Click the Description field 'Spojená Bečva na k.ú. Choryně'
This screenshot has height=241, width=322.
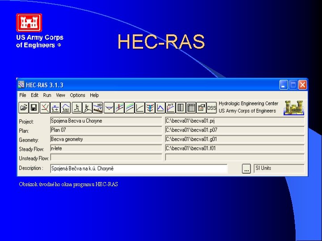[139, 169]
